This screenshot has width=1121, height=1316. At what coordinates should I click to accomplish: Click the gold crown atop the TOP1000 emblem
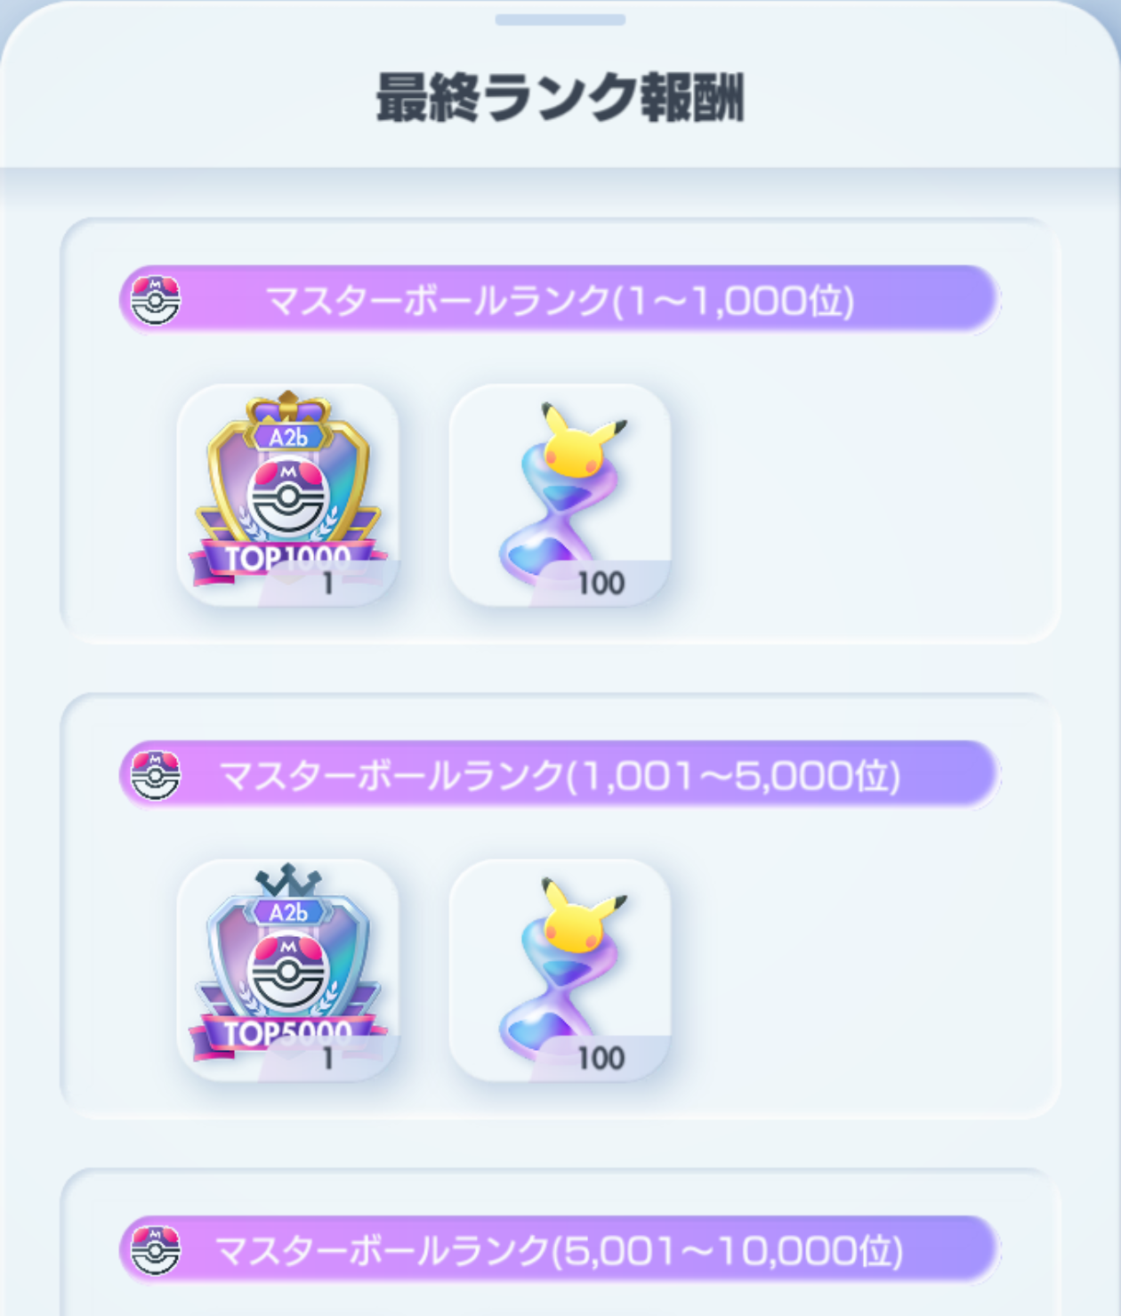coord(288,407)
